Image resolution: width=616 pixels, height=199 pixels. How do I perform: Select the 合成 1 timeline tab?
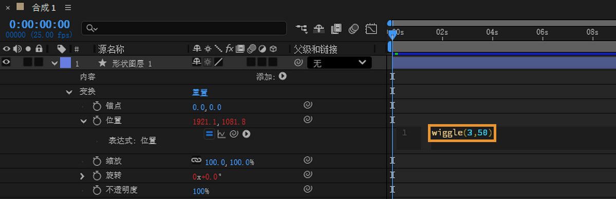(44, 7)
